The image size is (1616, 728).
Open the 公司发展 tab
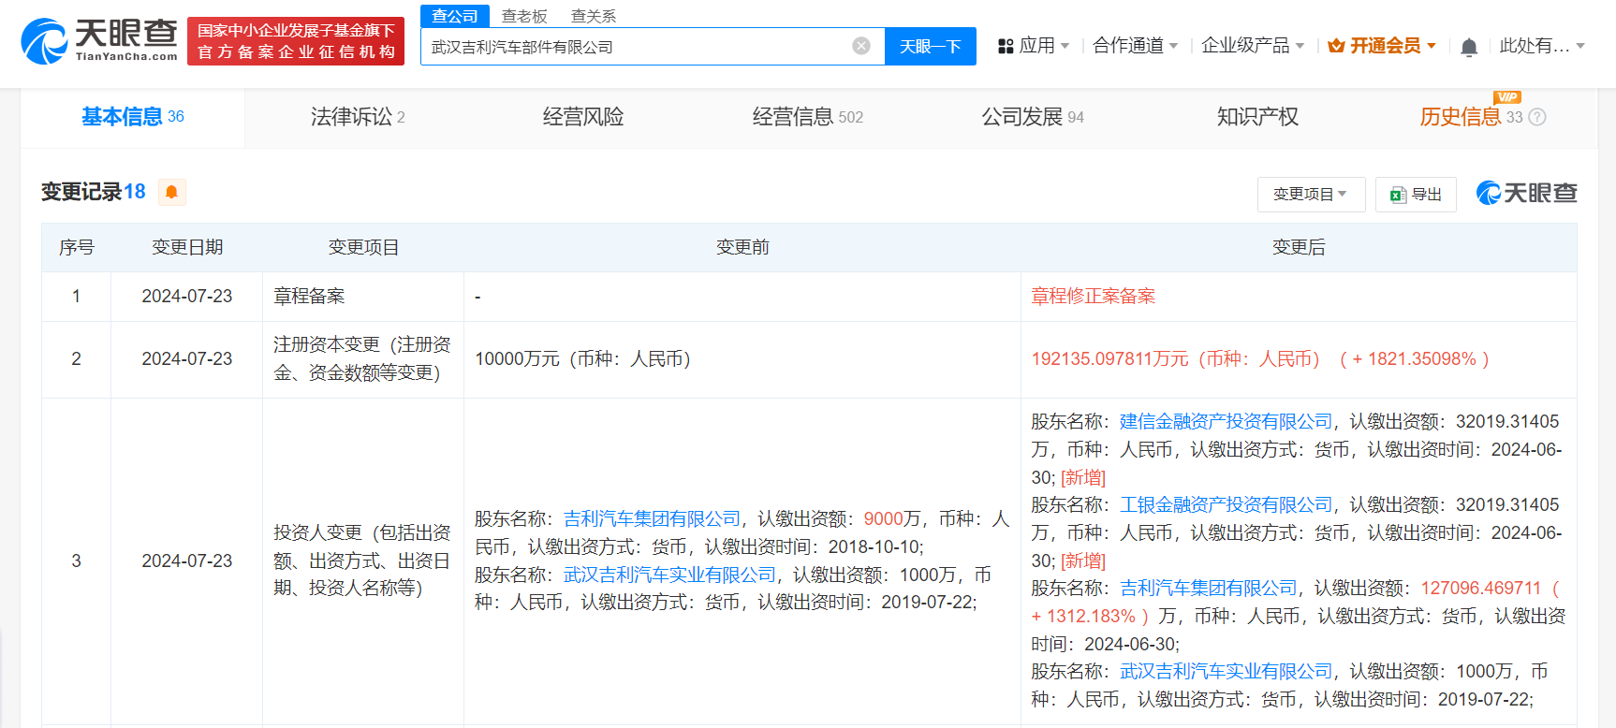(x=1032, y=117)
